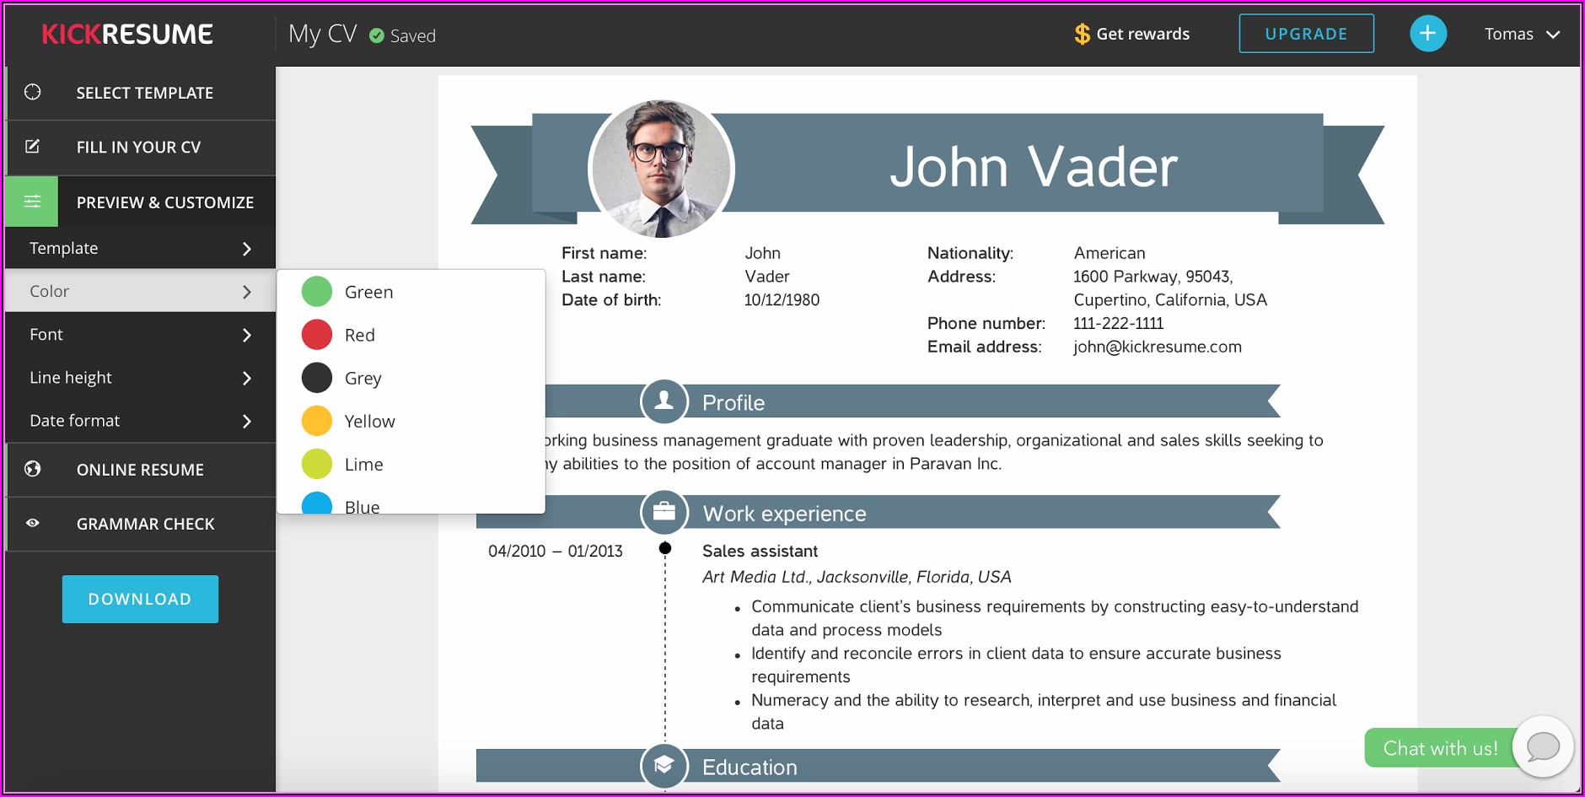The image size is (1585, 797).
Task: Click John Vader's profile photo
Action: click(x=661, y=169)
